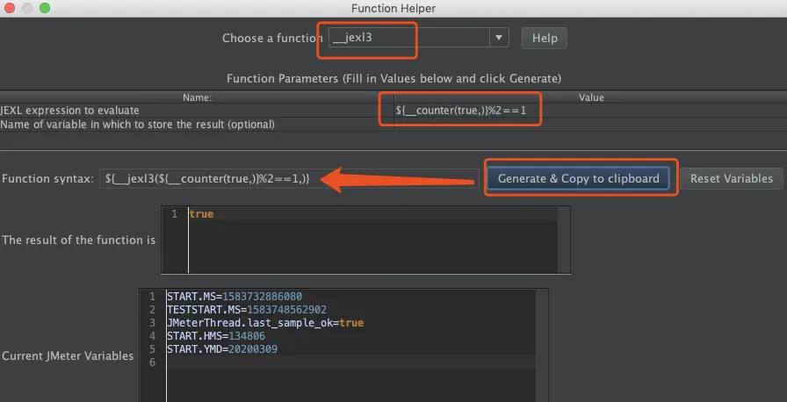The width and height of the screenshot is (787, 402).
Task: Select 'JEXL expression to evaluate' row
Action: 393,111
